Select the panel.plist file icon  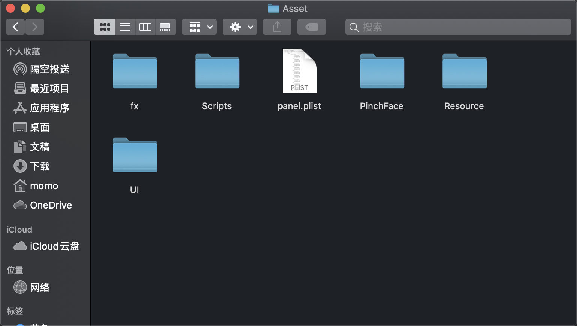pos(299,71)
